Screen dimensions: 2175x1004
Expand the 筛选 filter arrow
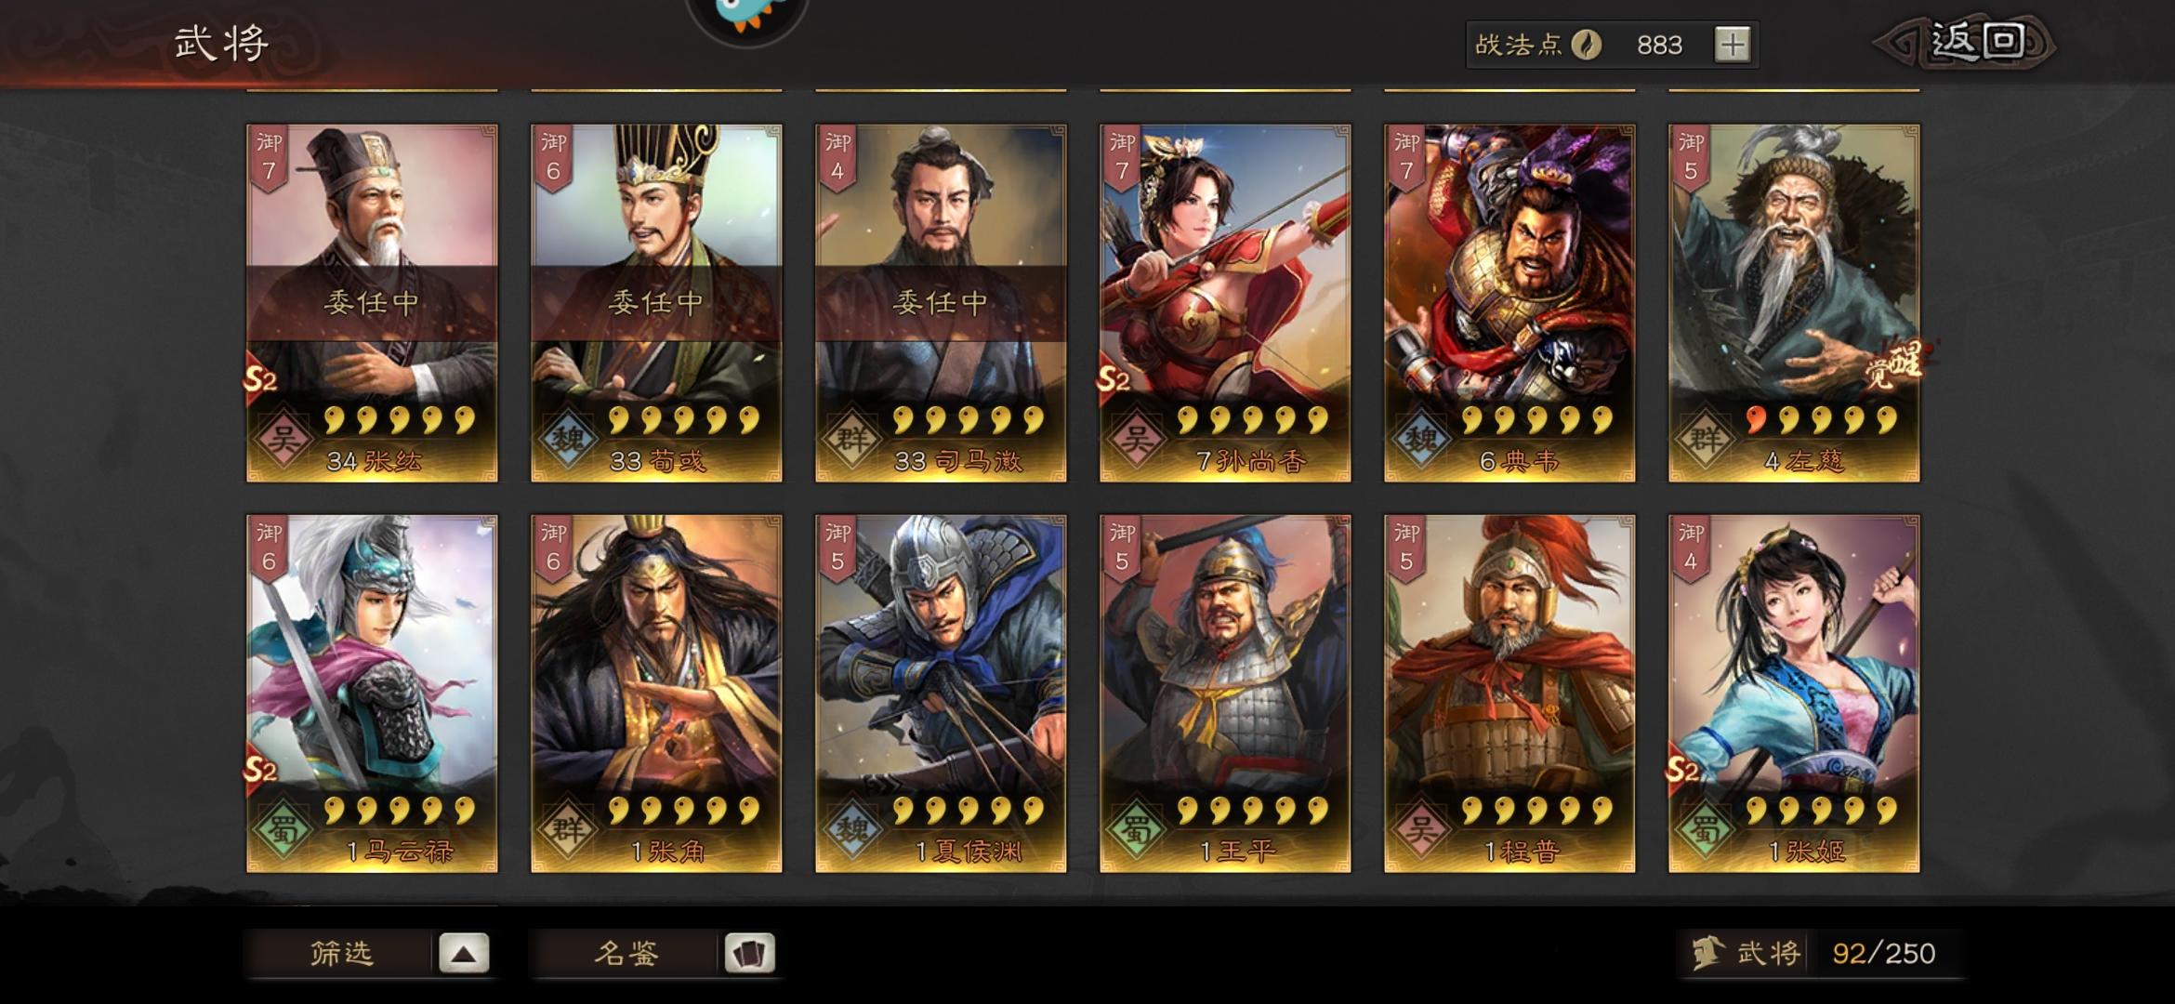click(x=464, y=954)
